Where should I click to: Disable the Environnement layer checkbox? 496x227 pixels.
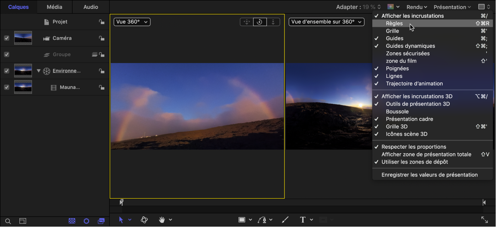7,71
